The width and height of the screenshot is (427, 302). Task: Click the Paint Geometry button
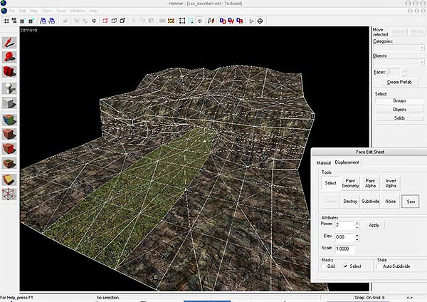(x=350, y=183)
